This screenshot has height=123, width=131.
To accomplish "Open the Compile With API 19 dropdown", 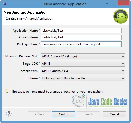I will [83, 71].
